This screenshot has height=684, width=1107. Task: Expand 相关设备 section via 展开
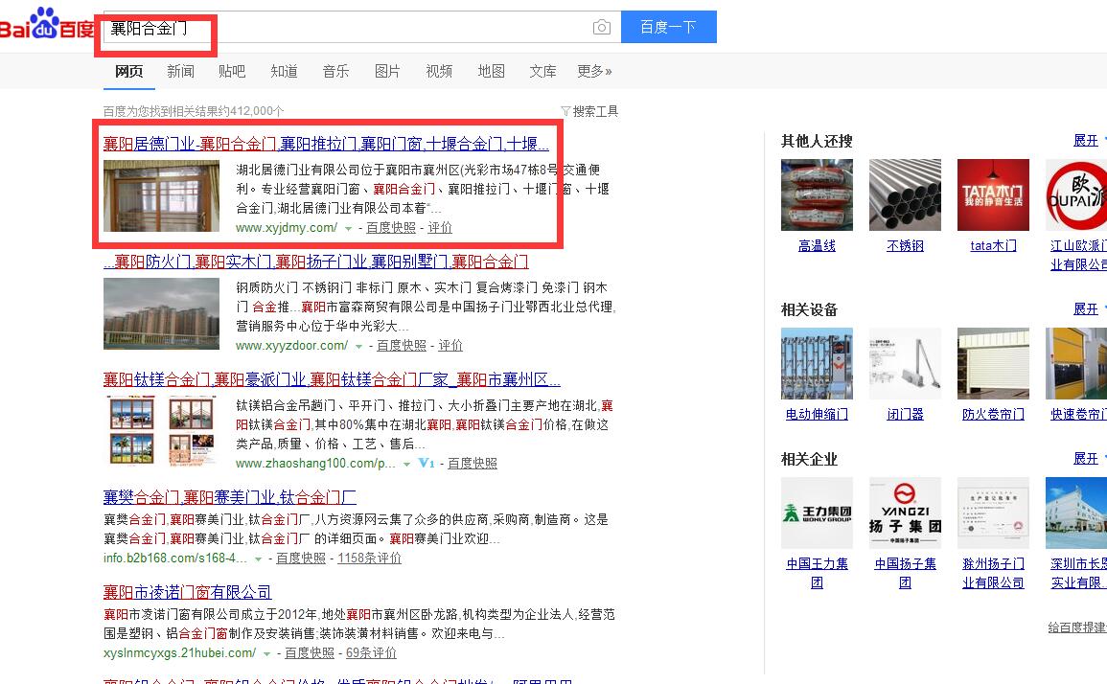click(x=1086, y=309)
